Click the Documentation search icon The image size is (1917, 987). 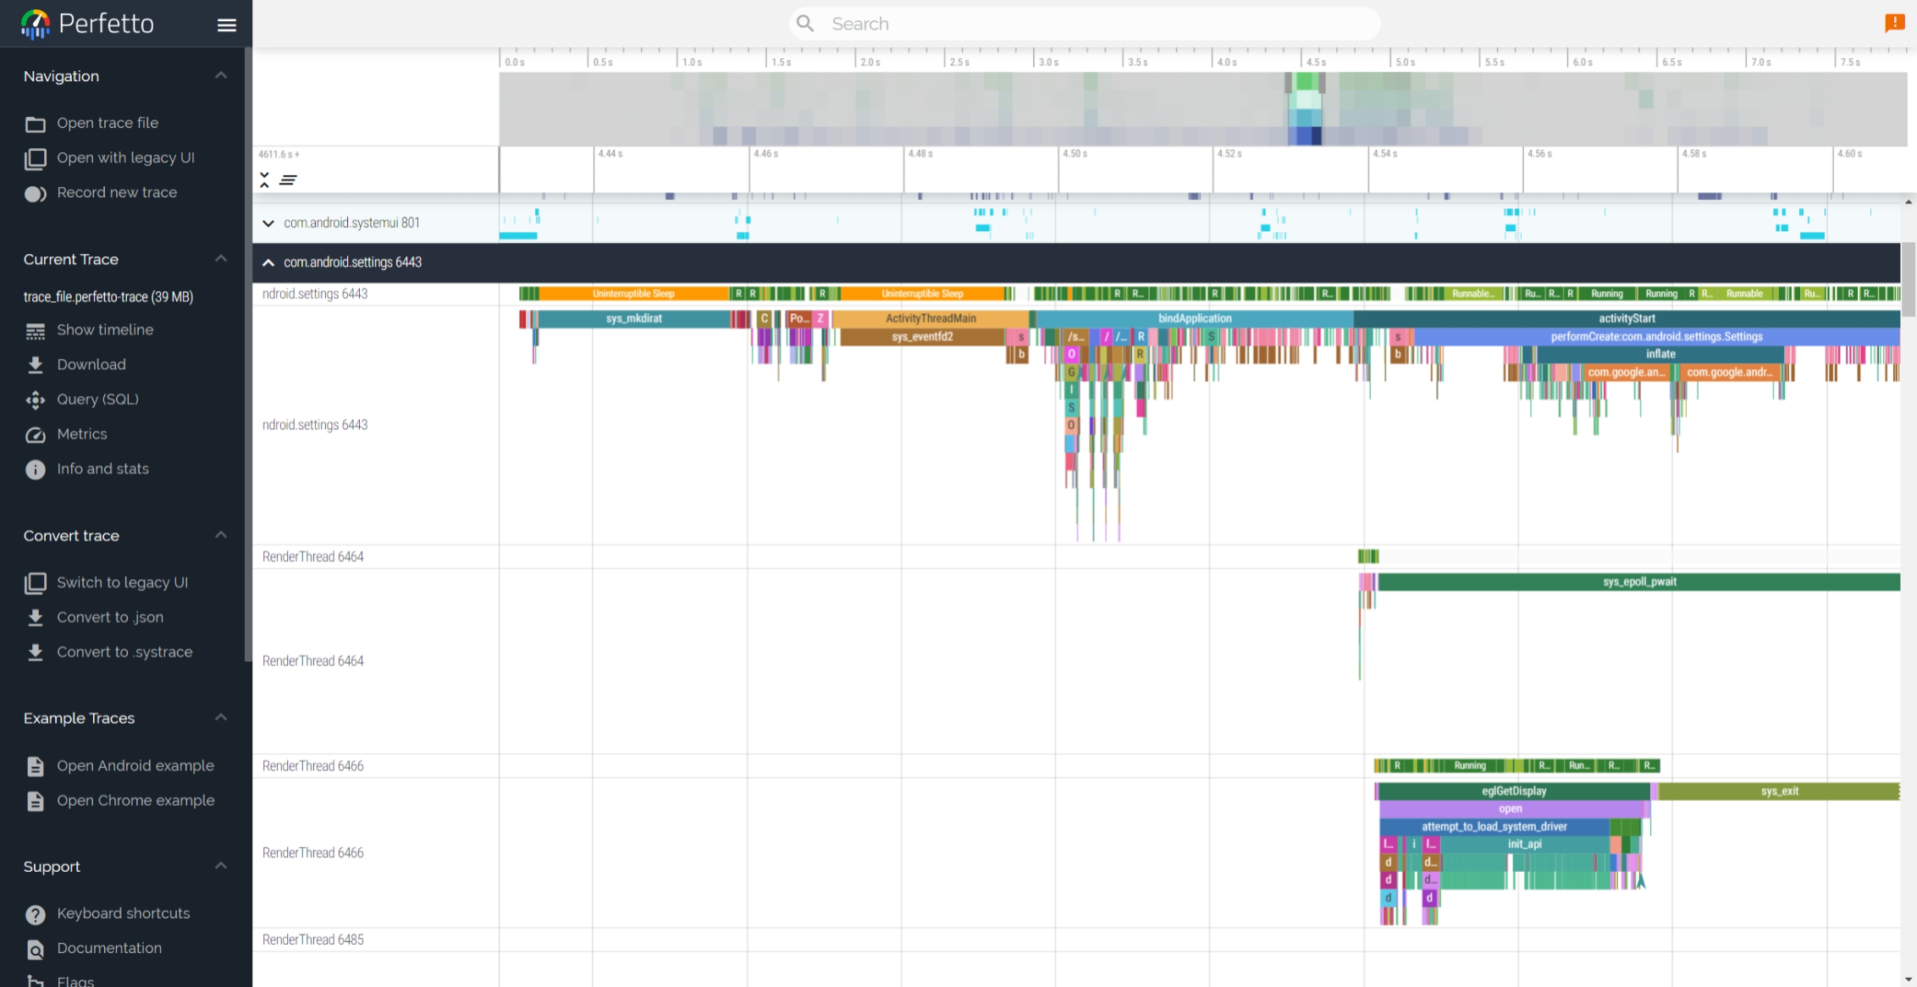[35, 949]
